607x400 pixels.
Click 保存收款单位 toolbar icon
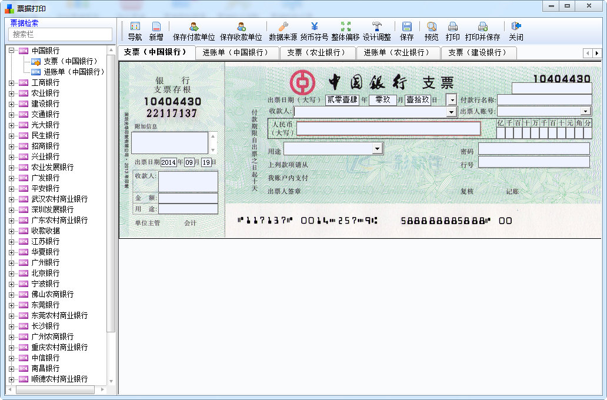[x=241, y=31]
